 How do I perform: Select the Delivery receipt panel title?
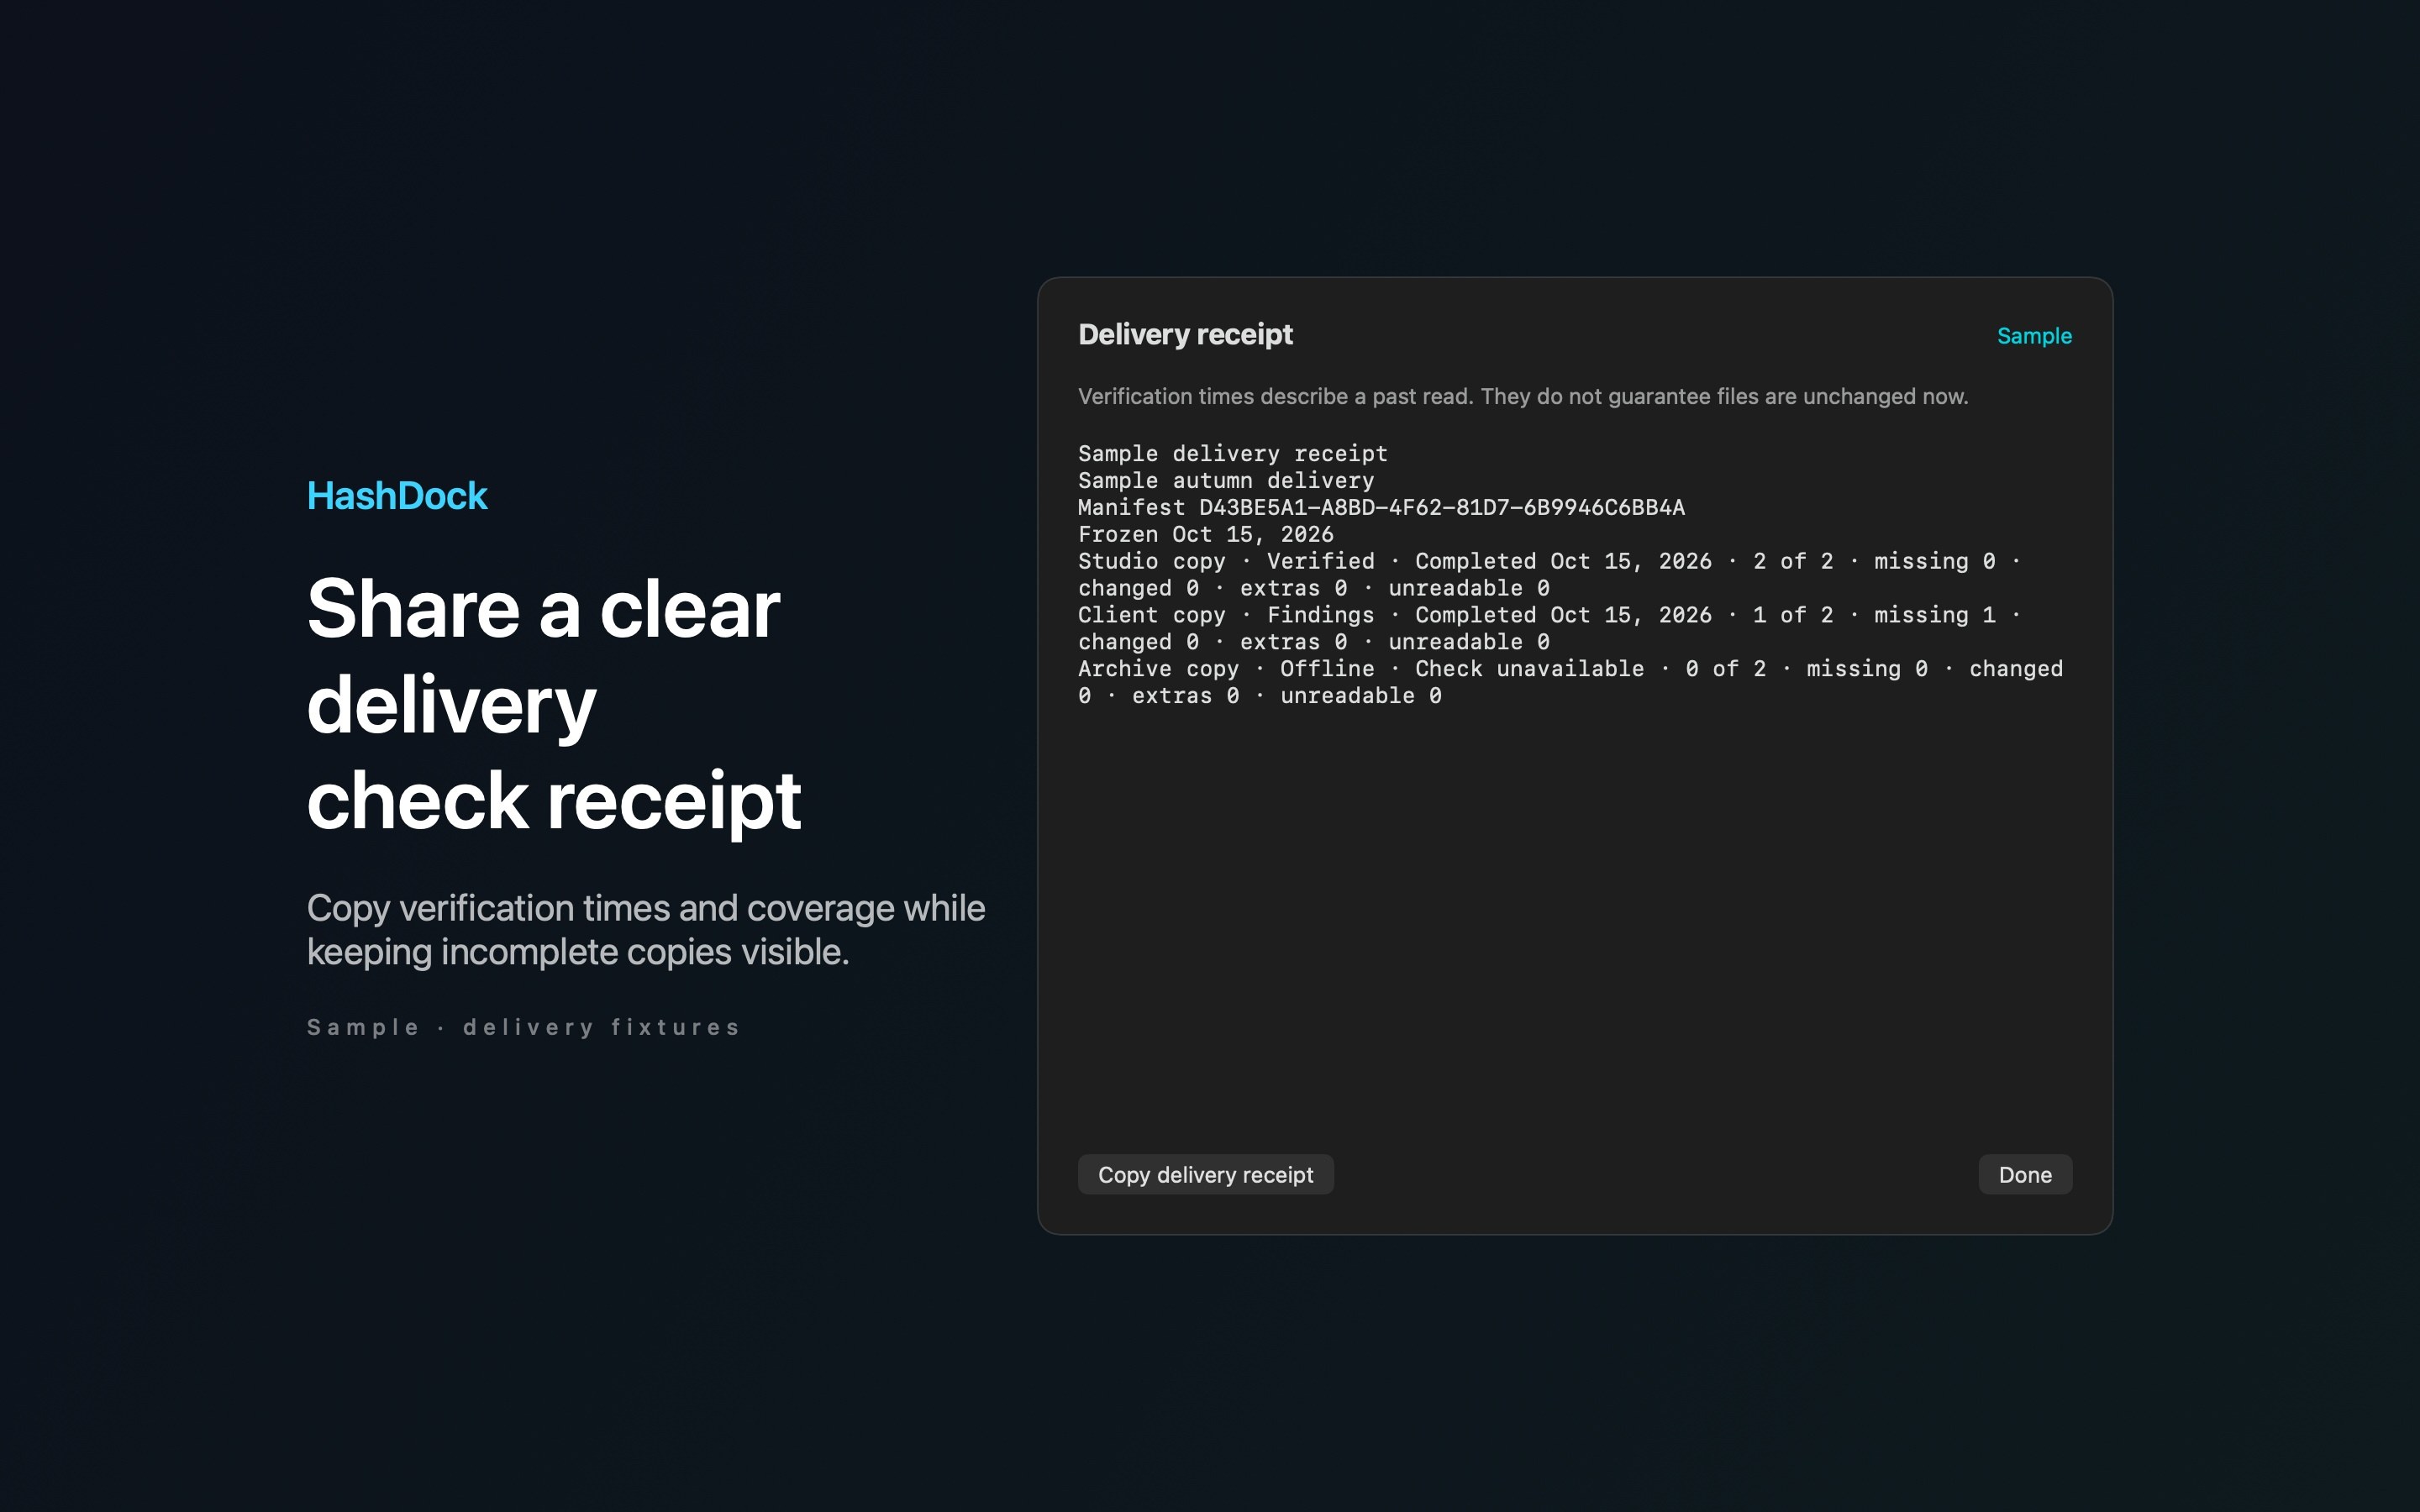point(1185,334)
